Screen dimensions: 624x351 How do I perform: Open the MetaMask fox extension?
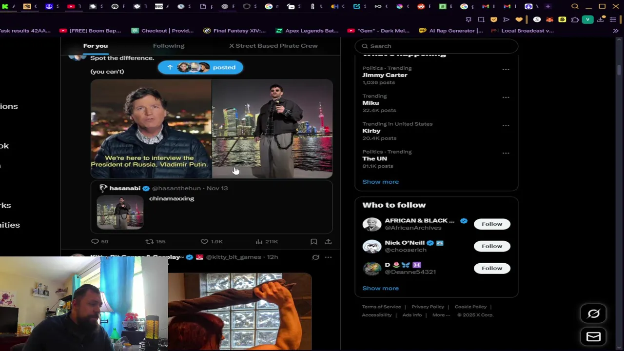pyautogui.click(x=549, y=19)
